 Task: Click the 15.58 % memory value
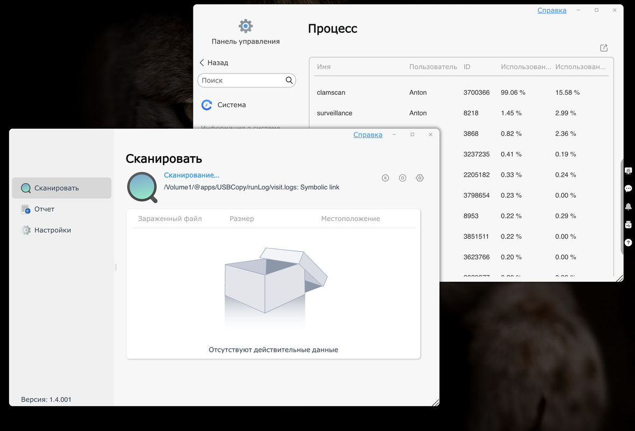point(567,92)
